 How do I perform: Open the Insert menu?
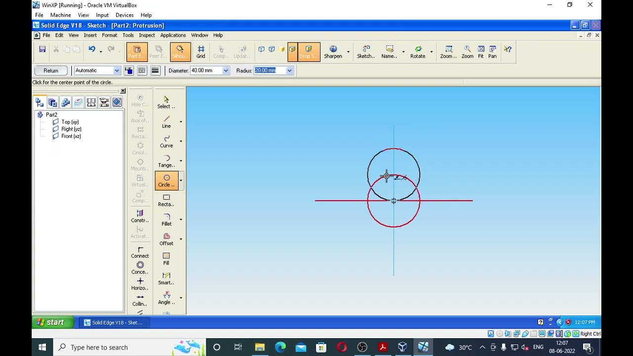90,35
